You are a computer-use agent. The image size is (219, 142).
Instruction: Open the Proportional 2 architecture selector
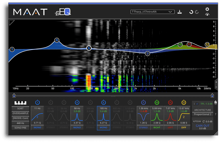pos(202,114)
